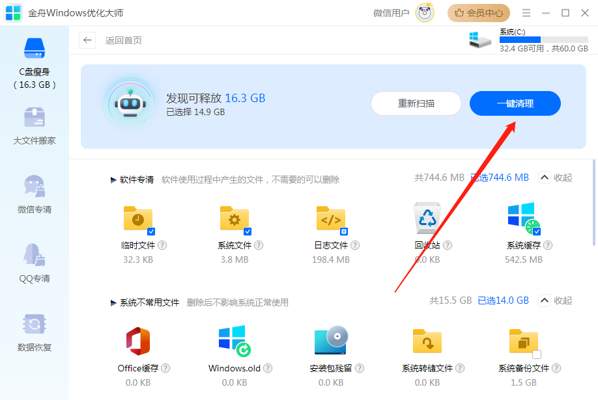Click 重新扫描 to rescan the disk

pyautogui.click(x=416, y=103)
